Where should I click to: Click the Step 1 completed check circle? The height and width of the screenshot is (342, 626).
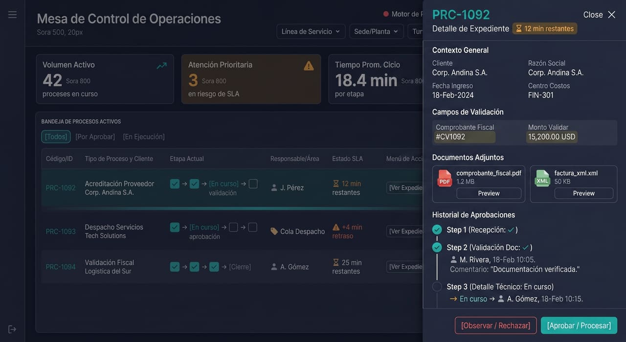437,230
